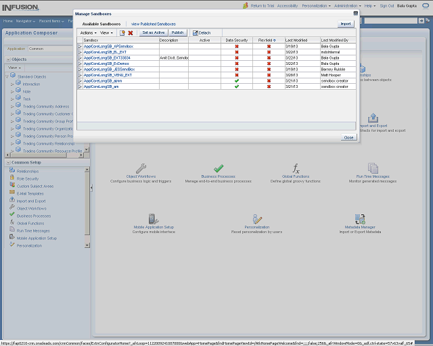Open the Personalization icon in main area

257,218
